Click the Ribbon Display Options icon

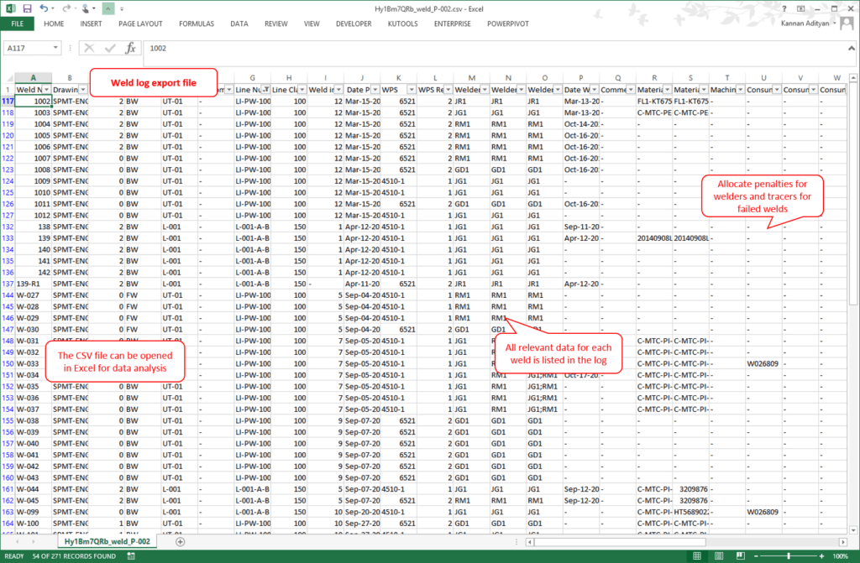click(x=800, y=8)
